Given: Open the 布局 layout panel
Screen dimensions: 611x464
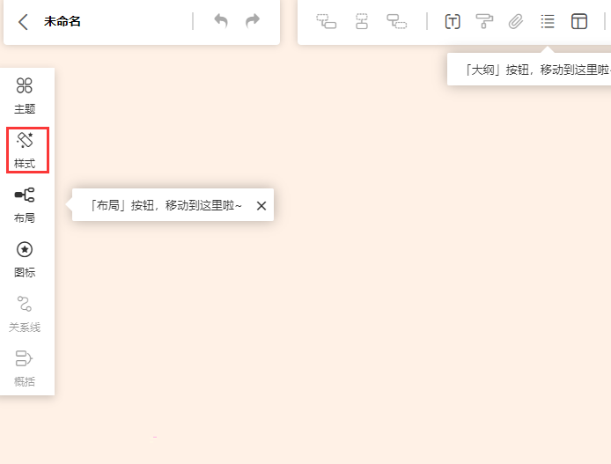Looking at the screenshot, I should (x=25, y=205).
